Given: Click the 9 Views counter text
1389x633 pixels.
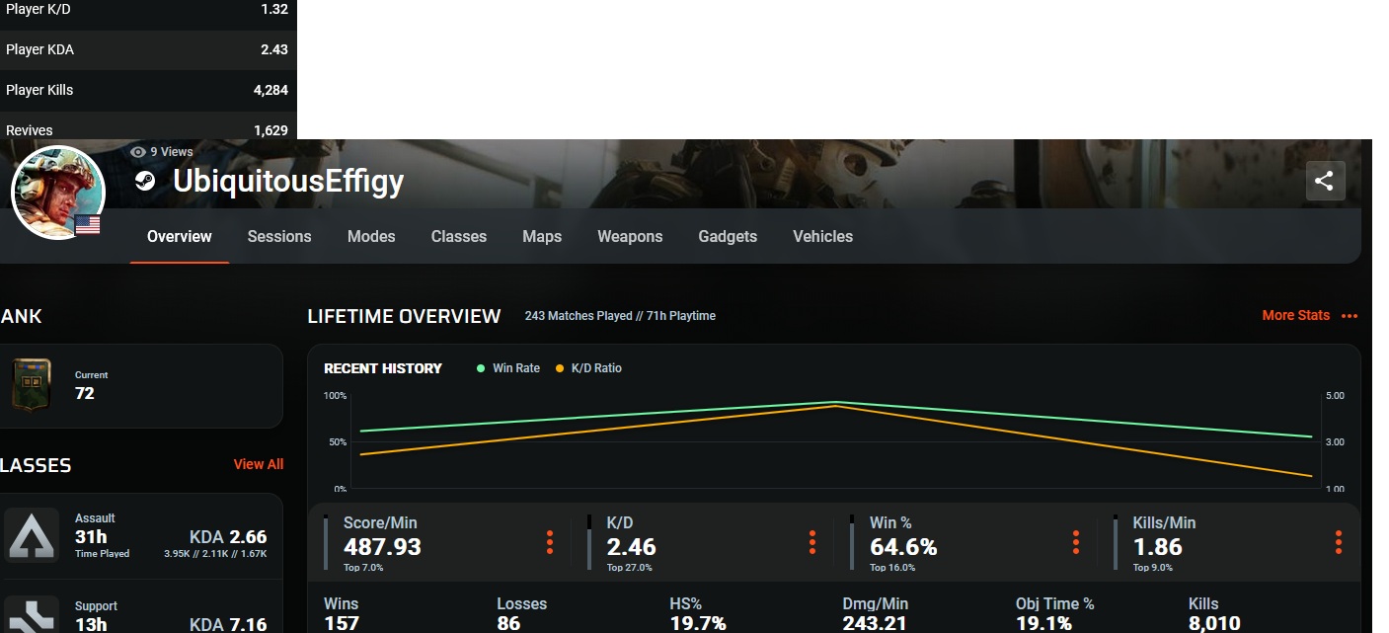Looking at the screenshot, I should pos(172,152).
